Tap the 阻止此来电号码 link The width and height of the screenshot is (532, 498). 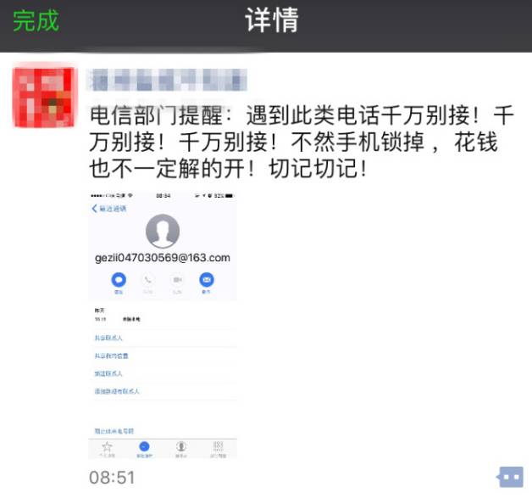114,431
